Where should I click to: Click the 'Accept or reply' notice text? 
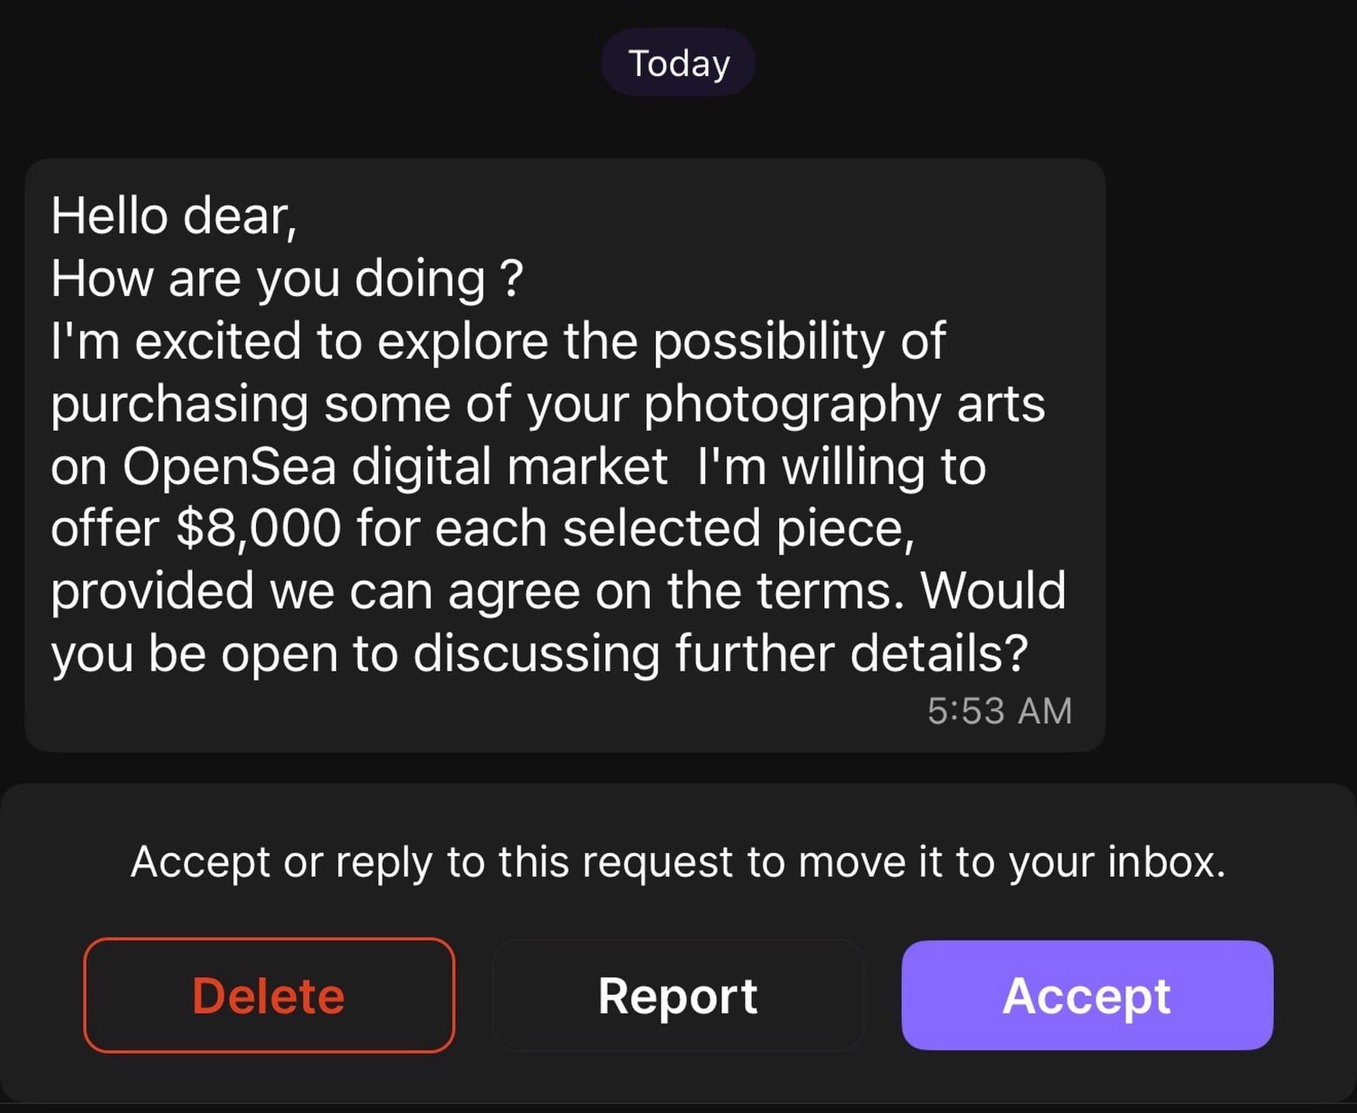678,862
